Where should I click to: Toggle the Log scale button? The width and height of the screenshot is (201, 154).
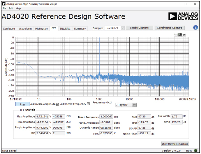tap(22, 104)
